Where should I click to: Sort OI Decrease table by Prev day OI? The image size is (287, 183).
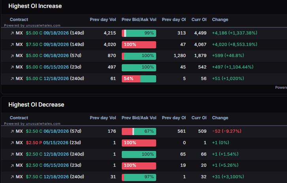coord(174,118)
